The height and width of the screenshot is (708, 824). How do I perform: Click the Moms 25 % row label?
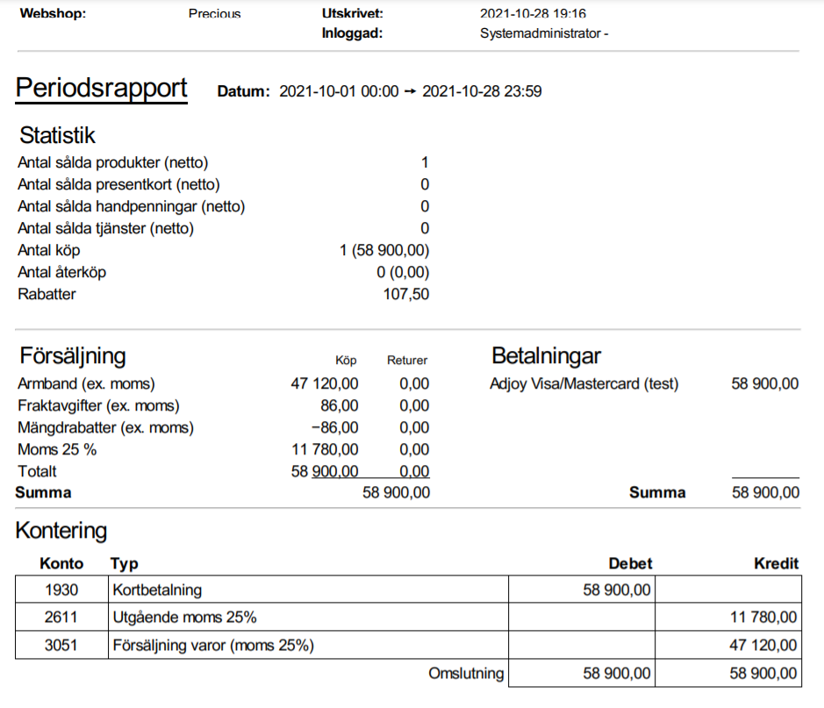57,450
